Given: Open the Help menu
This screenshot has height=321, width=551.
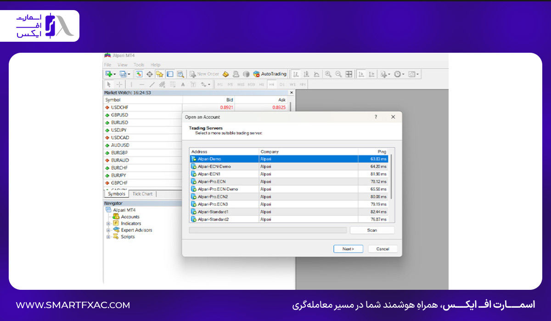Looking at the screenshot, I should coord(156,65).
